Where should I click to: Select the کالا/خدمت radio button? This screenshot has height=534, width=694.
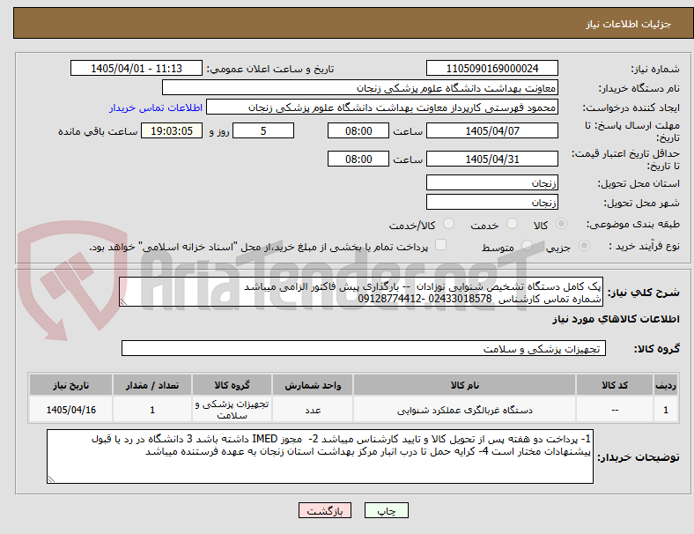[449, 224]
